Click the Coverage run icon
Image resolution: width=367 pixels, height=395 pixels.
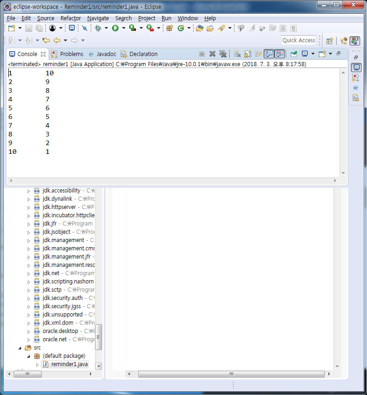coord(132,28)
